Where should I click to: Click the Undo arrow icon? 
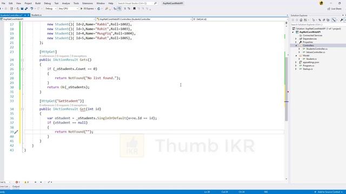(x=32, y=9)
